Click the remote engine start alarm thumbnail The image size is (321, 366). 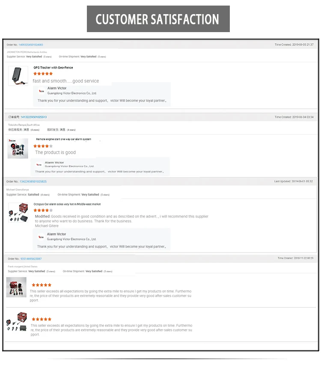18,149
